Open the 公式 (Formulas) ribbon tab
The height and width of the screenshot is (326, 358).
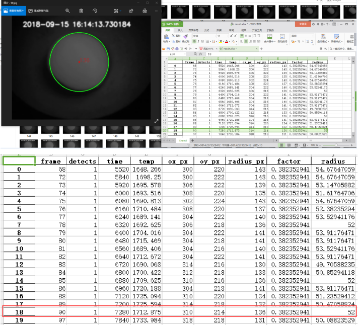coord(206,30)
